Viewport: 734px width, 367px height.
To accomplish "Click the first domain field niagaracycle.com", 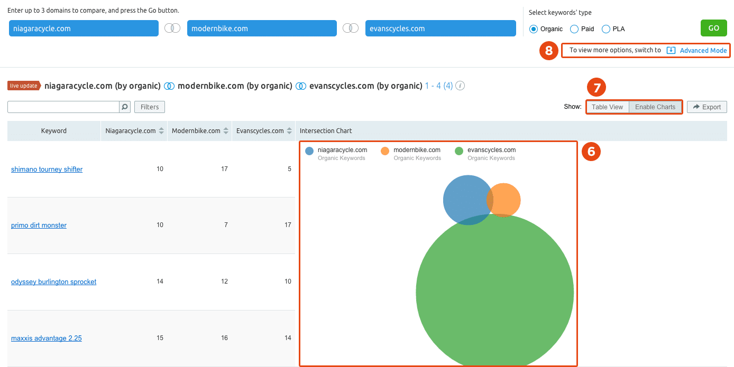I will (84, 29).
